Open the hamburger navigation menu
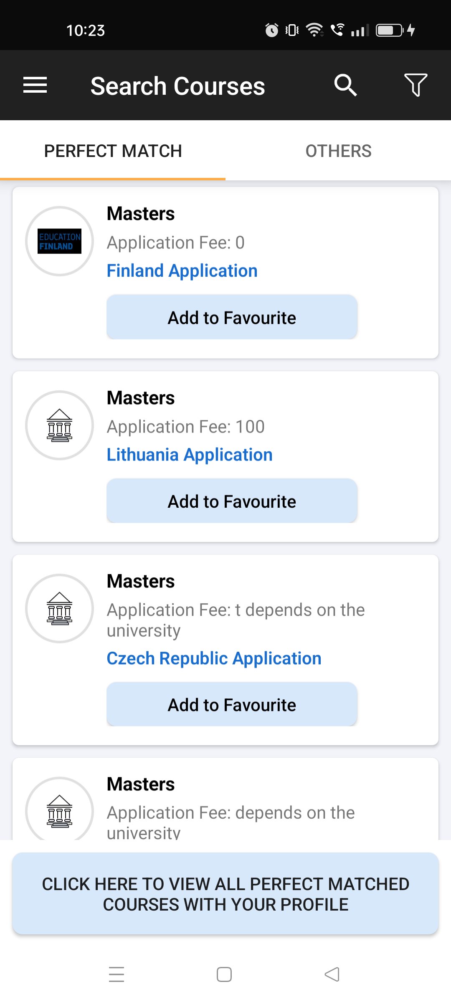 (35, 85)
